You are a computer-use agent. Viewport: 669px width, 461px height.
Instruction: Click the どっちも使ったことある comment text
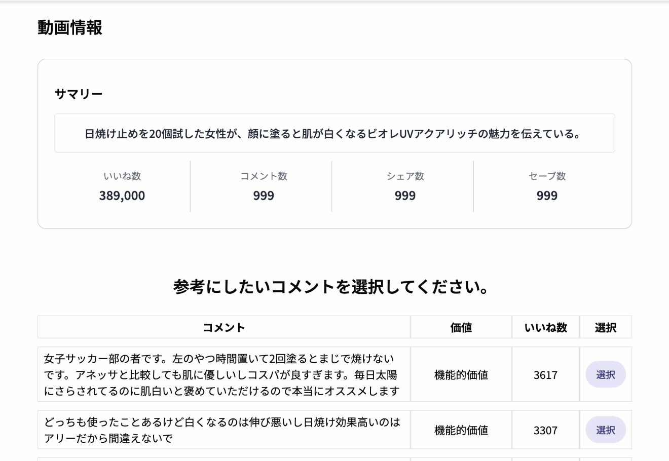[221, 430]
